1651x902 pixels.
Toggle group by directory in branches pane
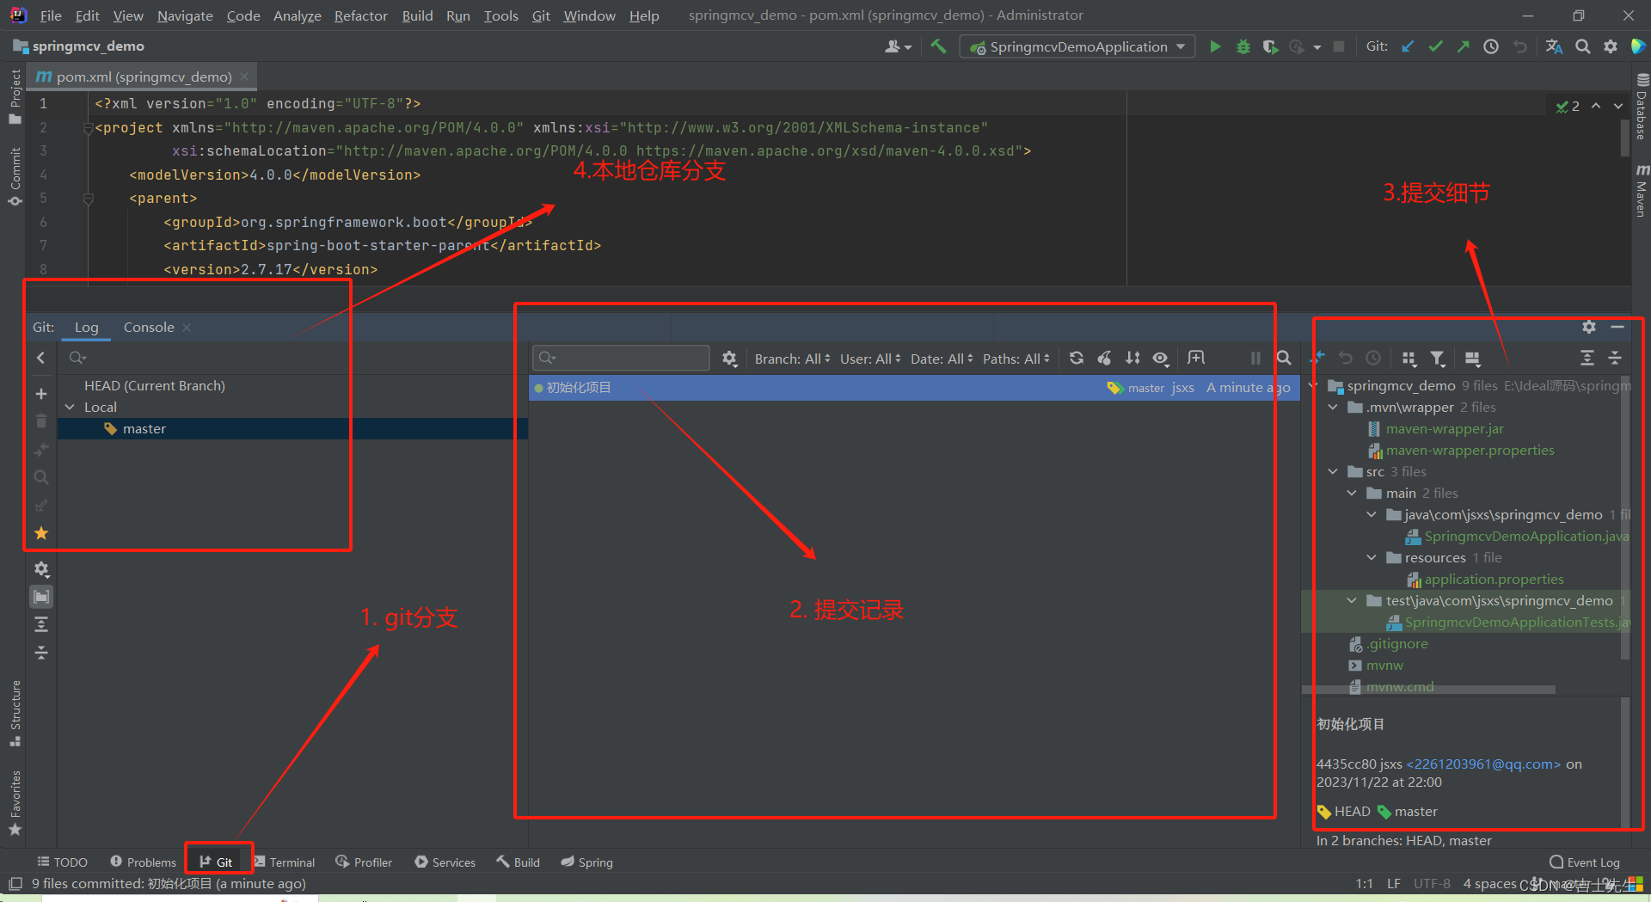[40, 596]
